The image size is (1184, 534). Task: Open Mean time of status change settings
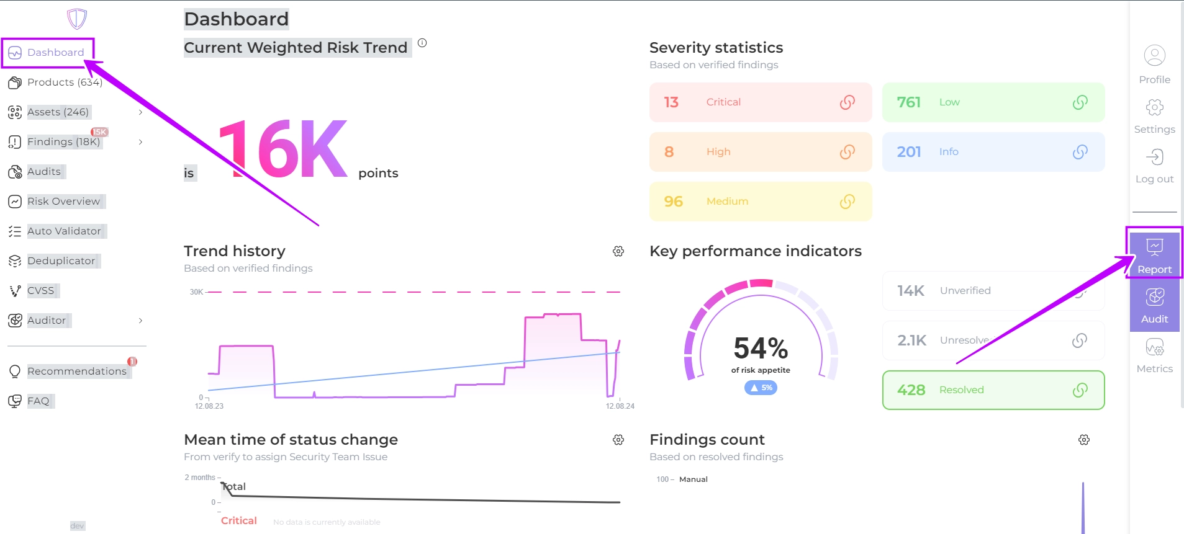[618, 440]
